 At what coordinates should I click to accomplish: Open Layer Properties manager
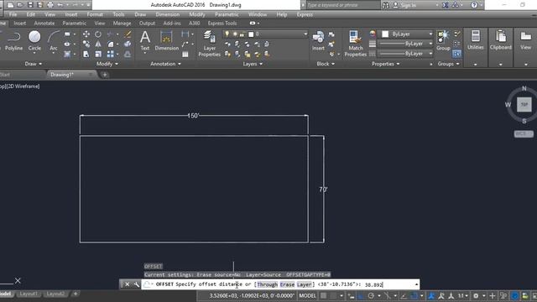209,44
